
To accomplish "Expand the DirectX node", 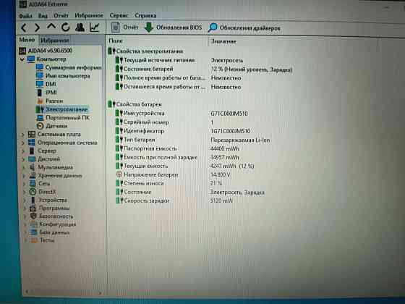I will point(25,192).
